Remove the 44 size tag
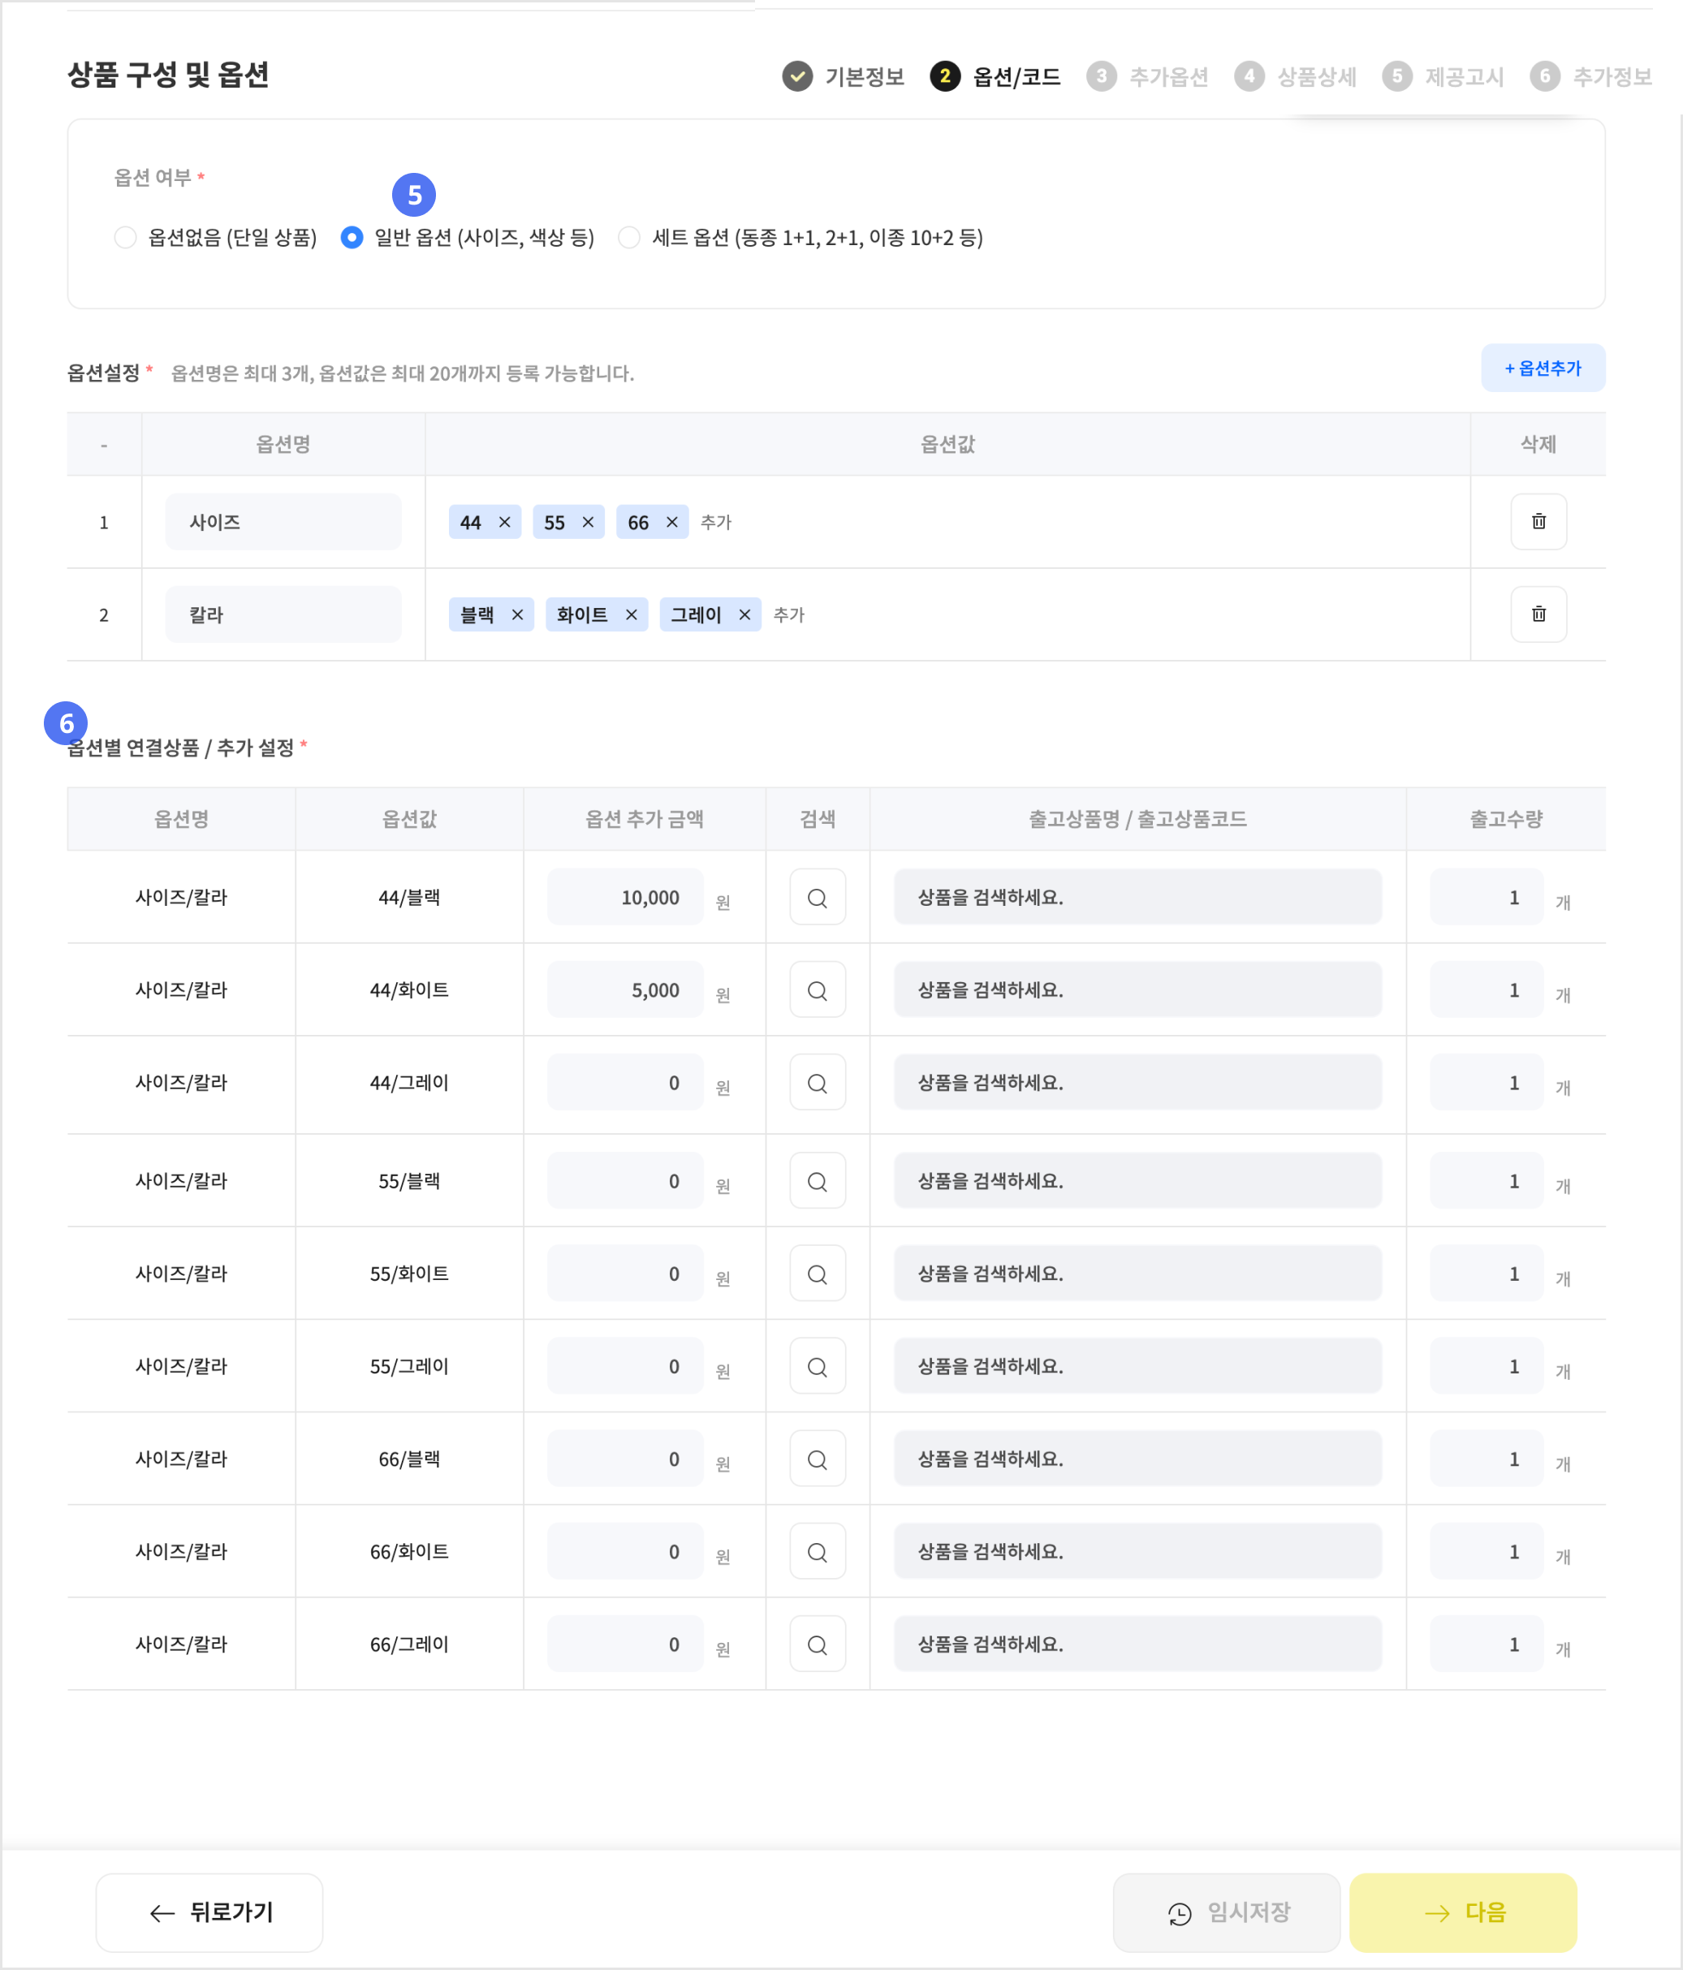Screen dimensions: 1683x1970 pyautogui.click(x=505, y=522)
